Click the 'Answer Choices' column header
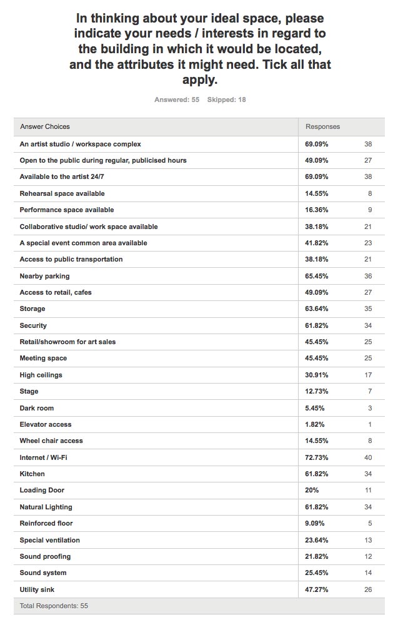 click(44, 126)
